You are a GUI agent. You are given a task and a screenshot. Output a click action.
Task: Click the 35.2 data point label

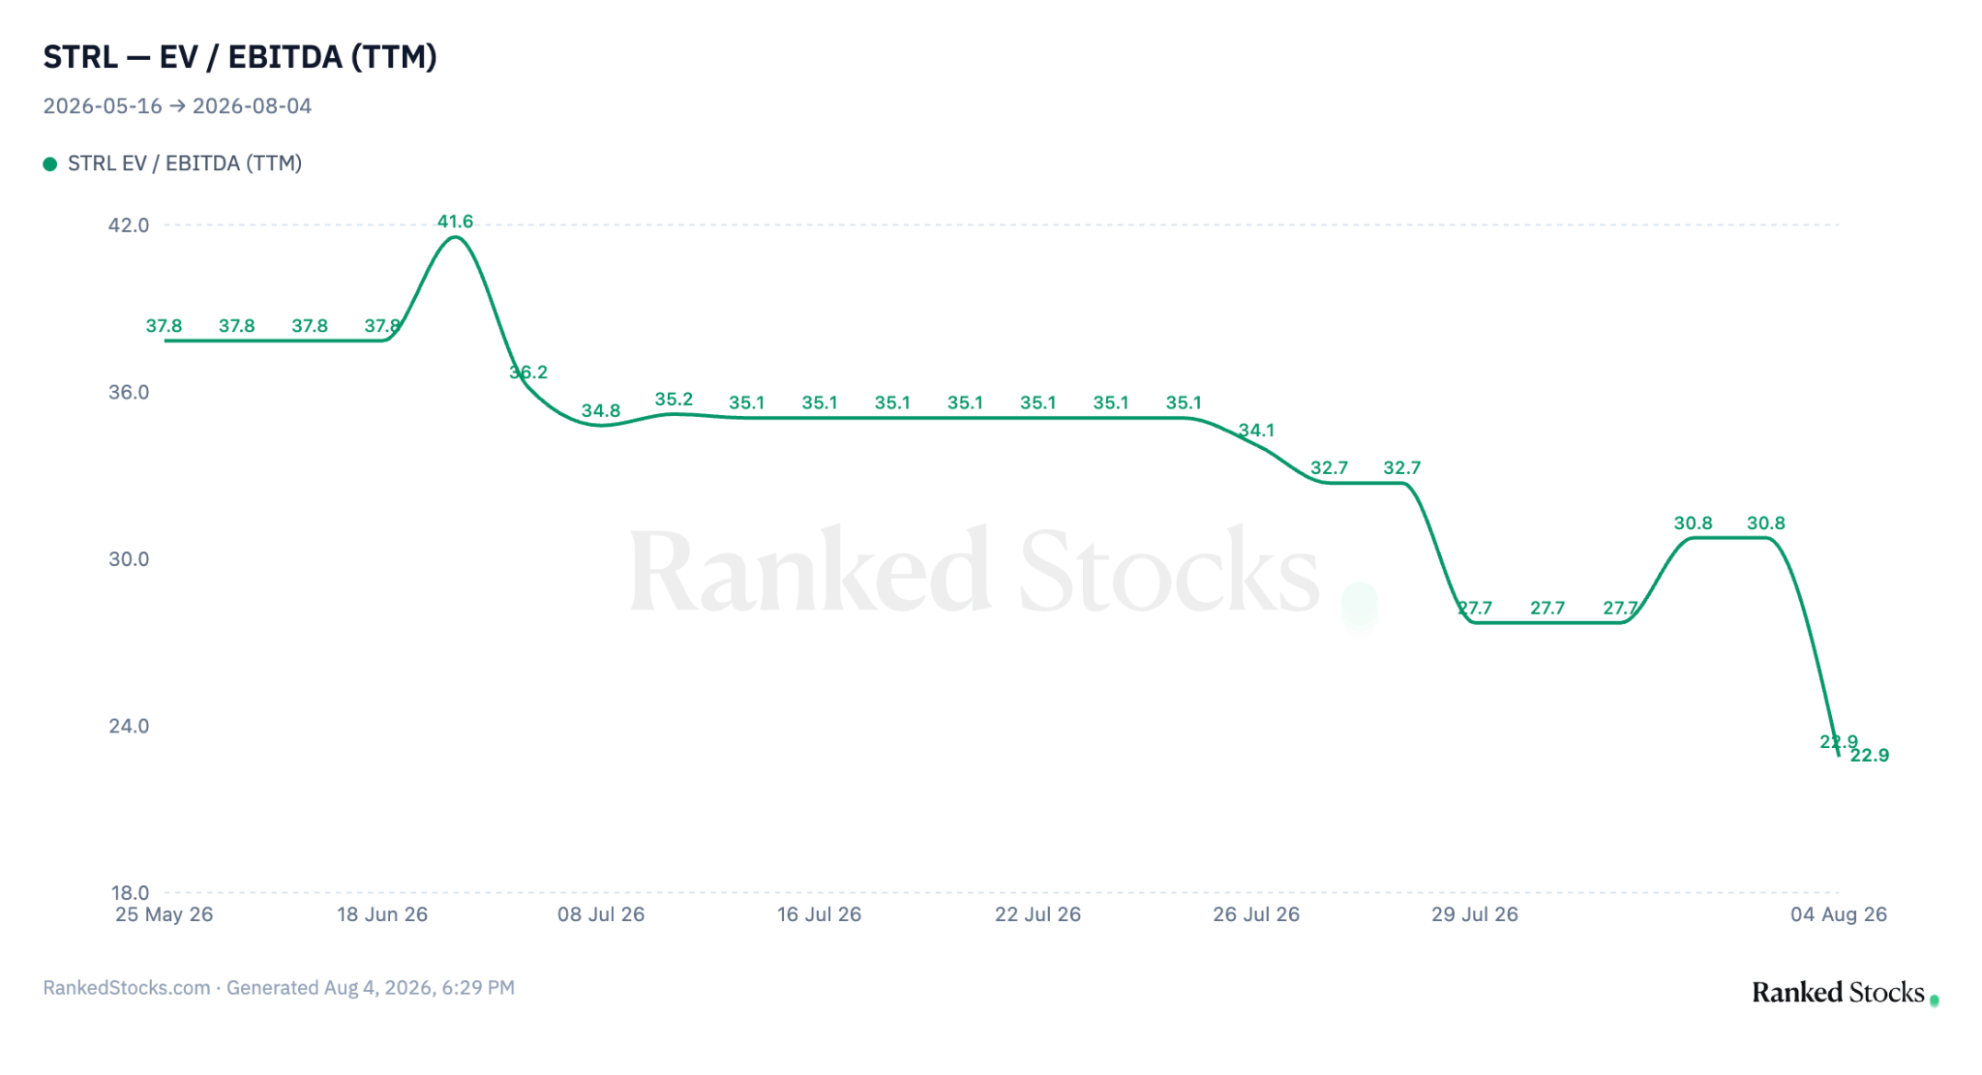(x=674, y=400)
